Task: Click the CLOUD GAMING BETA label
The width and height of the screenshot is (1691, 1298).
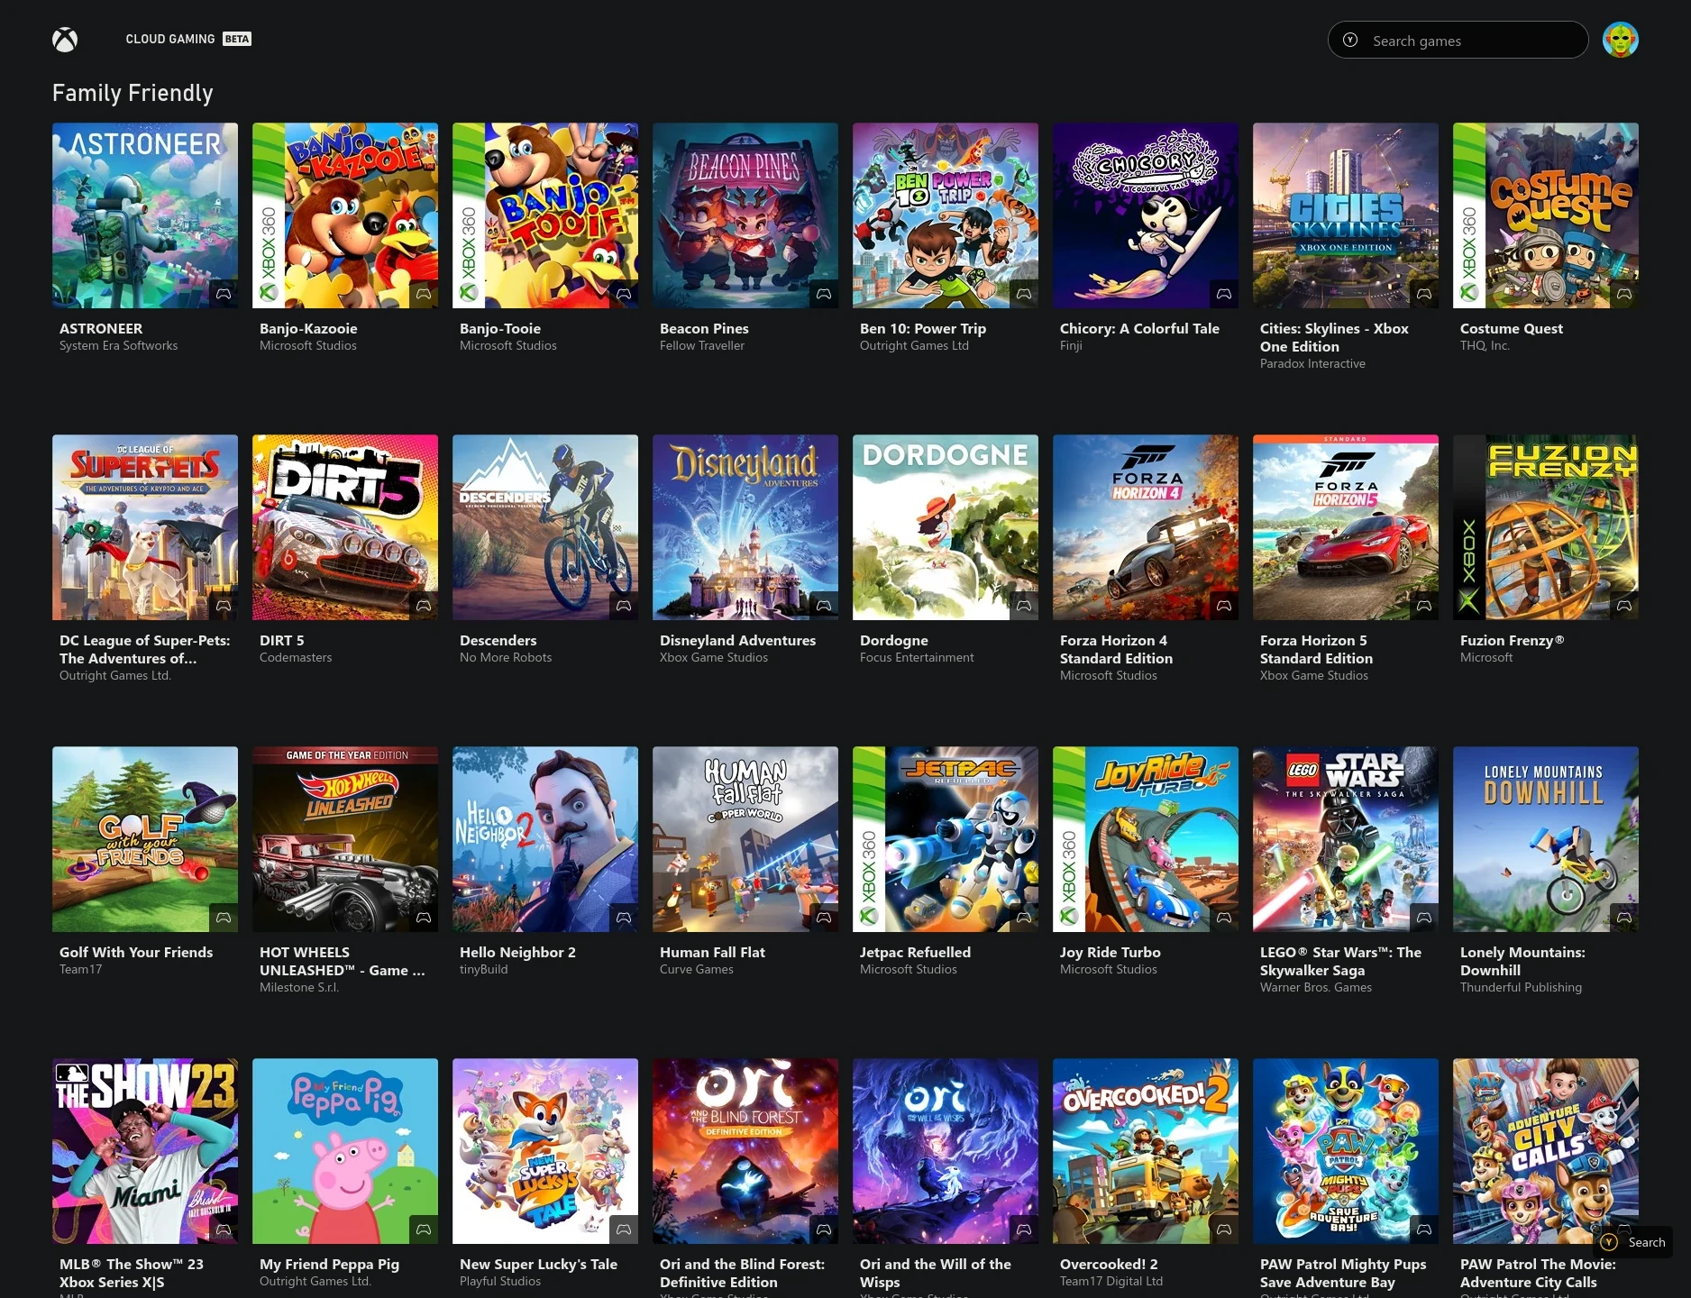Action: pyautogui.click(x=188, y=39)
